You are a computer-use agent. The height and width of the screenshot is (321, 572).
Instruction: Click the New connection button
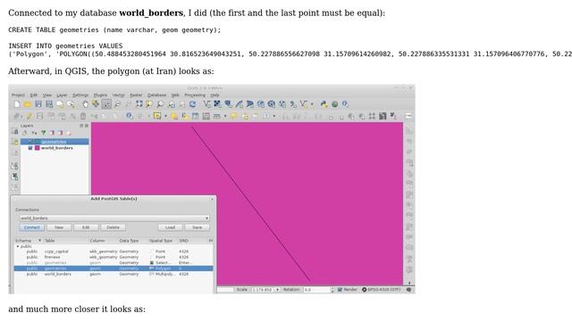pyautogui.click(x=59, y=227)
